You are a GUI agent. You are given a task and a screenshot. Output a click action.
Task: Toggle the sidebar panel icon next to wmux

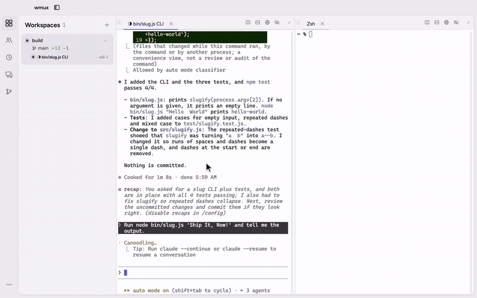click(57, 8)
